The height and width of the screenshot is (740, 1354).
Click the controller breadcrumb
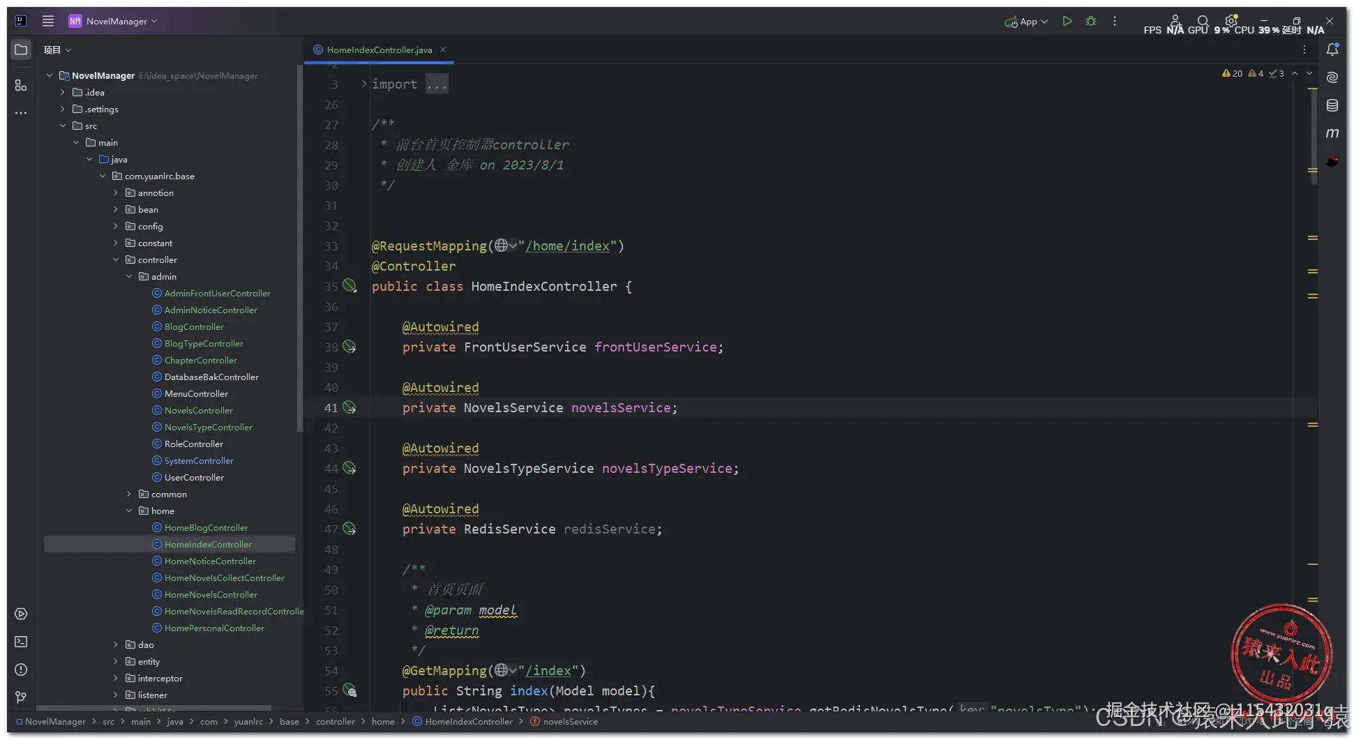coord(335,722)
